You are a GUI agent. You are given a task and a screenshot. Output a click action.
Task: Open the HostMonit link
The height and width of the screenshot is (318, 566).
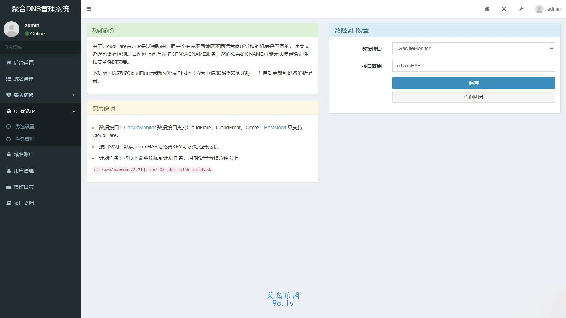(x=275, y=128)
